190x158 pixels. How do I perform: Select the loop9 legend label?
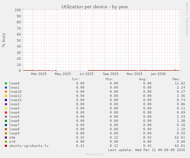click(x=14, y=133)
